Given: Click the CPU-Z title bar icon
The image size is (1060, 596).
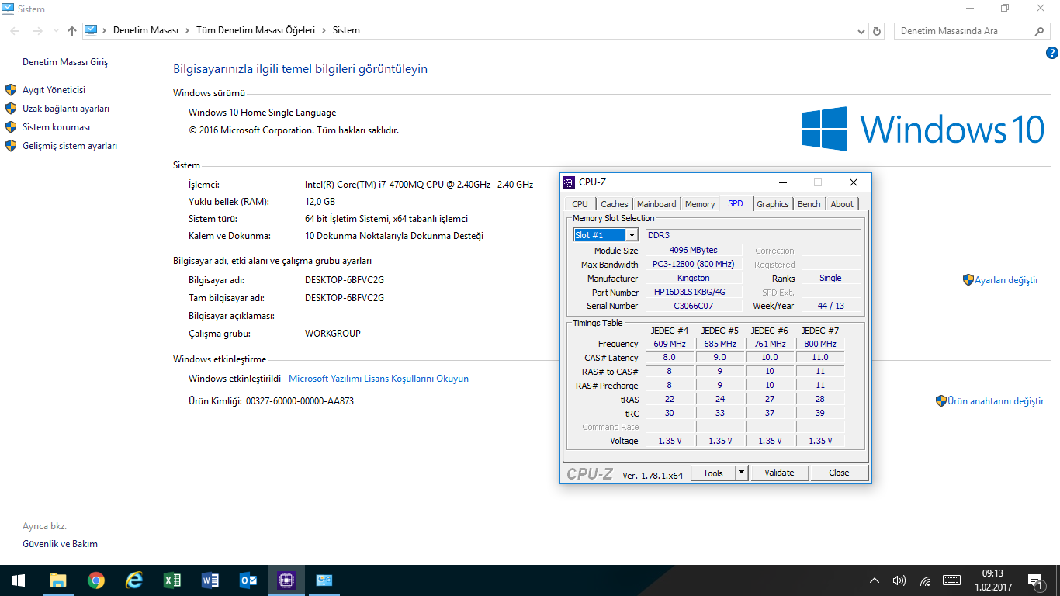Looking at the screenshot, I should click(x=569, y=182).
